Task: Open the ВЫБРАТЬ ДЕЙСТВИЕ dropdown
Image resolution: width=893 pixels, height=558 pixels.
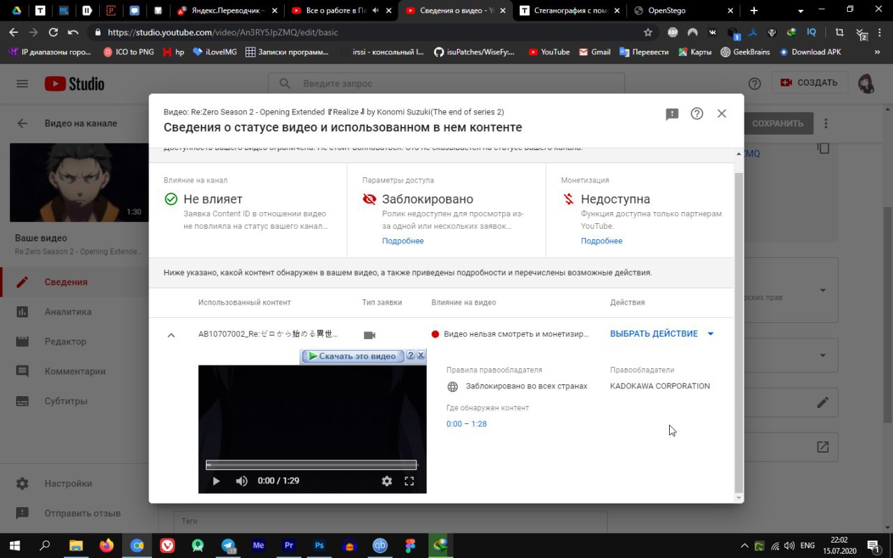Action: pos(662,334)
